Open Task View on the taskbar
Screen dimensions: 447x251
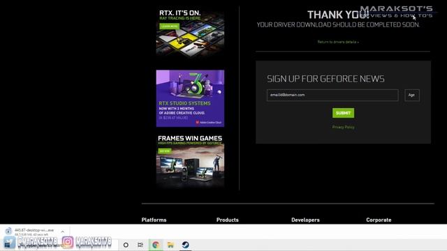click(140, 245)
